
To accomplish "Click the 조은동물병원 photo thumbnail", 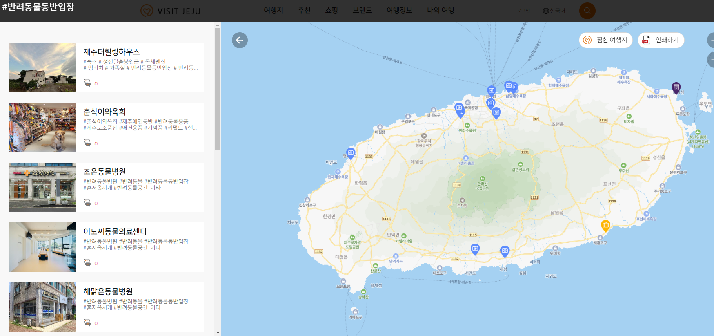I will click(x=43, y=187).
